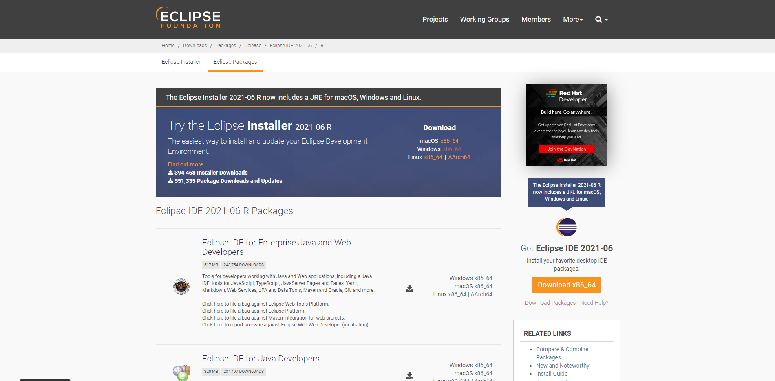Open Eclipse IDE for Enterprise Java and Web Developers title
Screen dimensions: 775x381
tap(276, 247)
